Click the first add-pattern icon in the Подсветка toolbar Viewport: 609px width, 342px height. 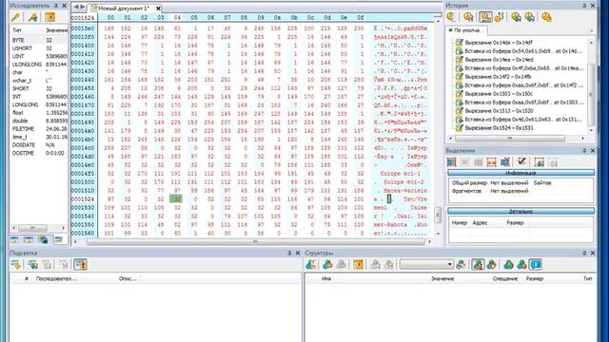(x=16, y=264)
